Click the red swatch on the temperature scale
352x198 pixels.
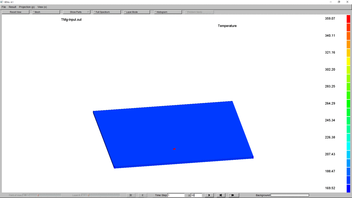[x=348, y=19]
